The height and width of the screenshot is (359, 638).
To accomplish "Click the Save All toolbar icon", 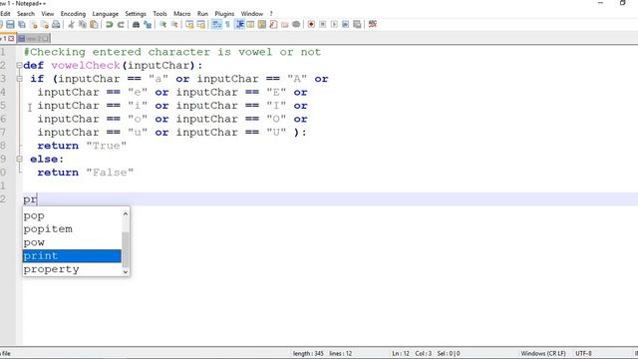I will (22, 24).
